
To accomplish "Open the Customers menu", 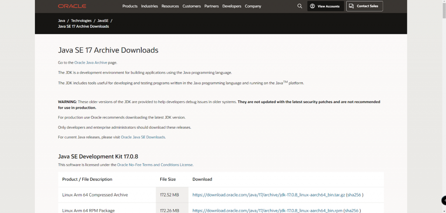I will coord(192,6).
